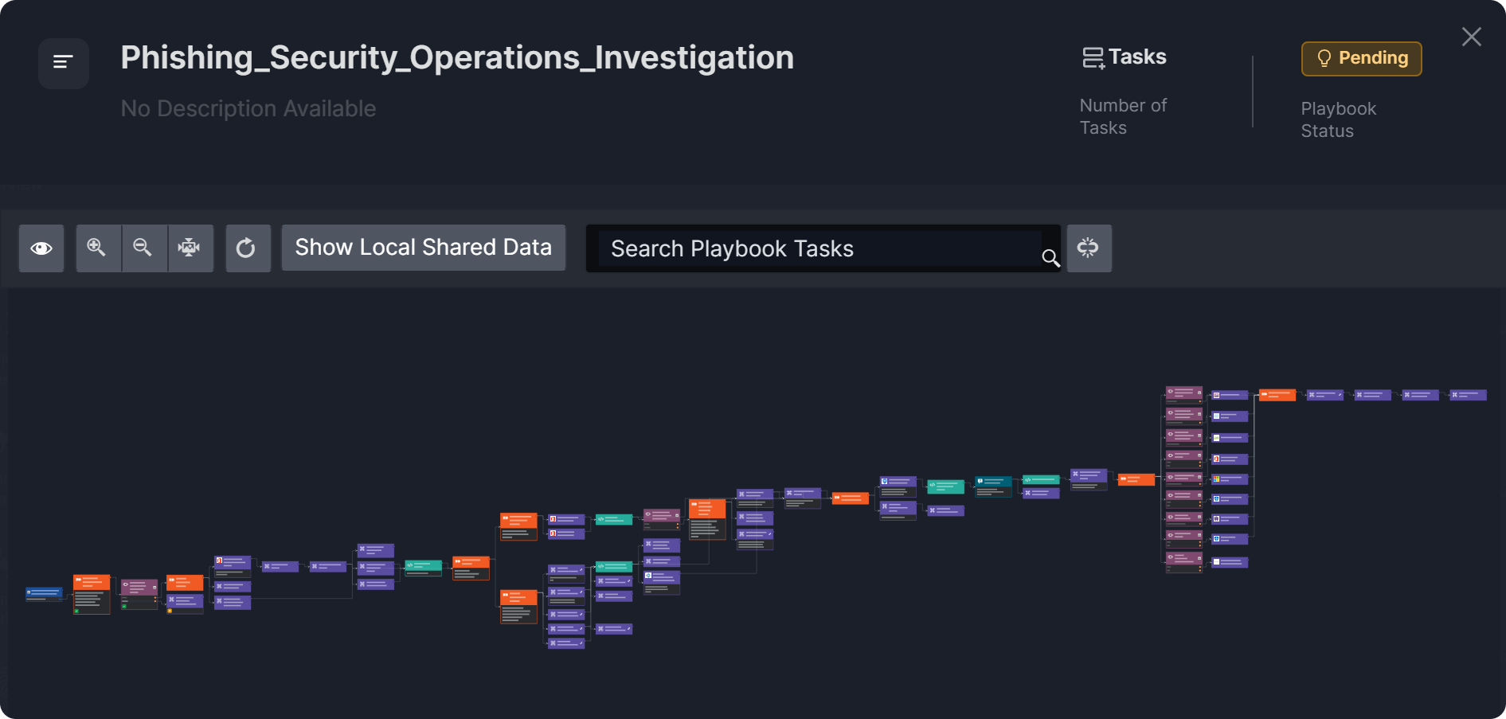Click the Pending playbook status badge
The width and height of the screenshot is (1506, 719).
(x=1361, y=58)
